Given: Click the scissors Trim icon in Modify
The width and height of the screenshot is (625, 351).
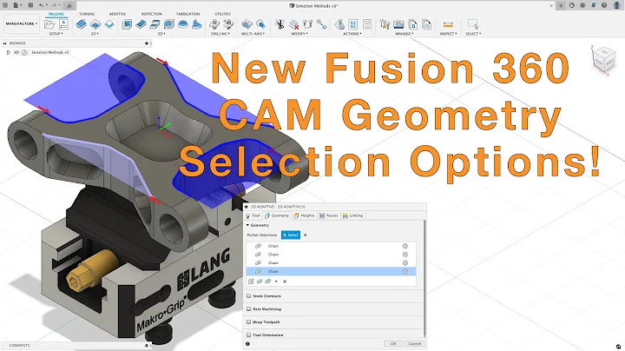Looking at the screenshot, I should (280, 24).
